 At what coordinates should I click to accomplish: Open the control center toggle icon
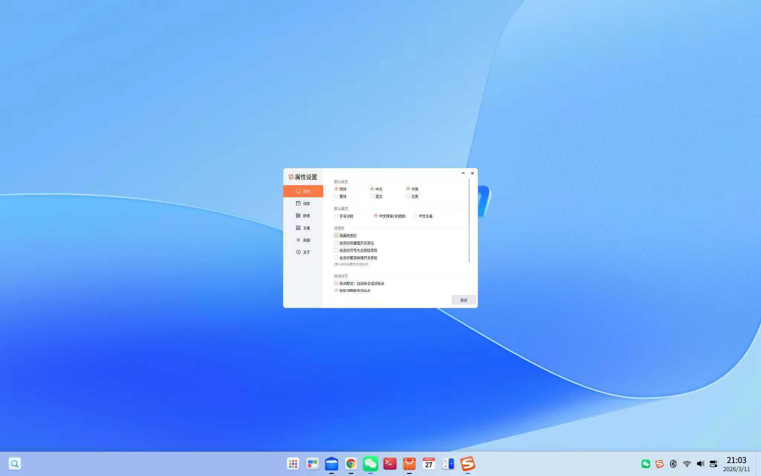[x=713, y=464]
